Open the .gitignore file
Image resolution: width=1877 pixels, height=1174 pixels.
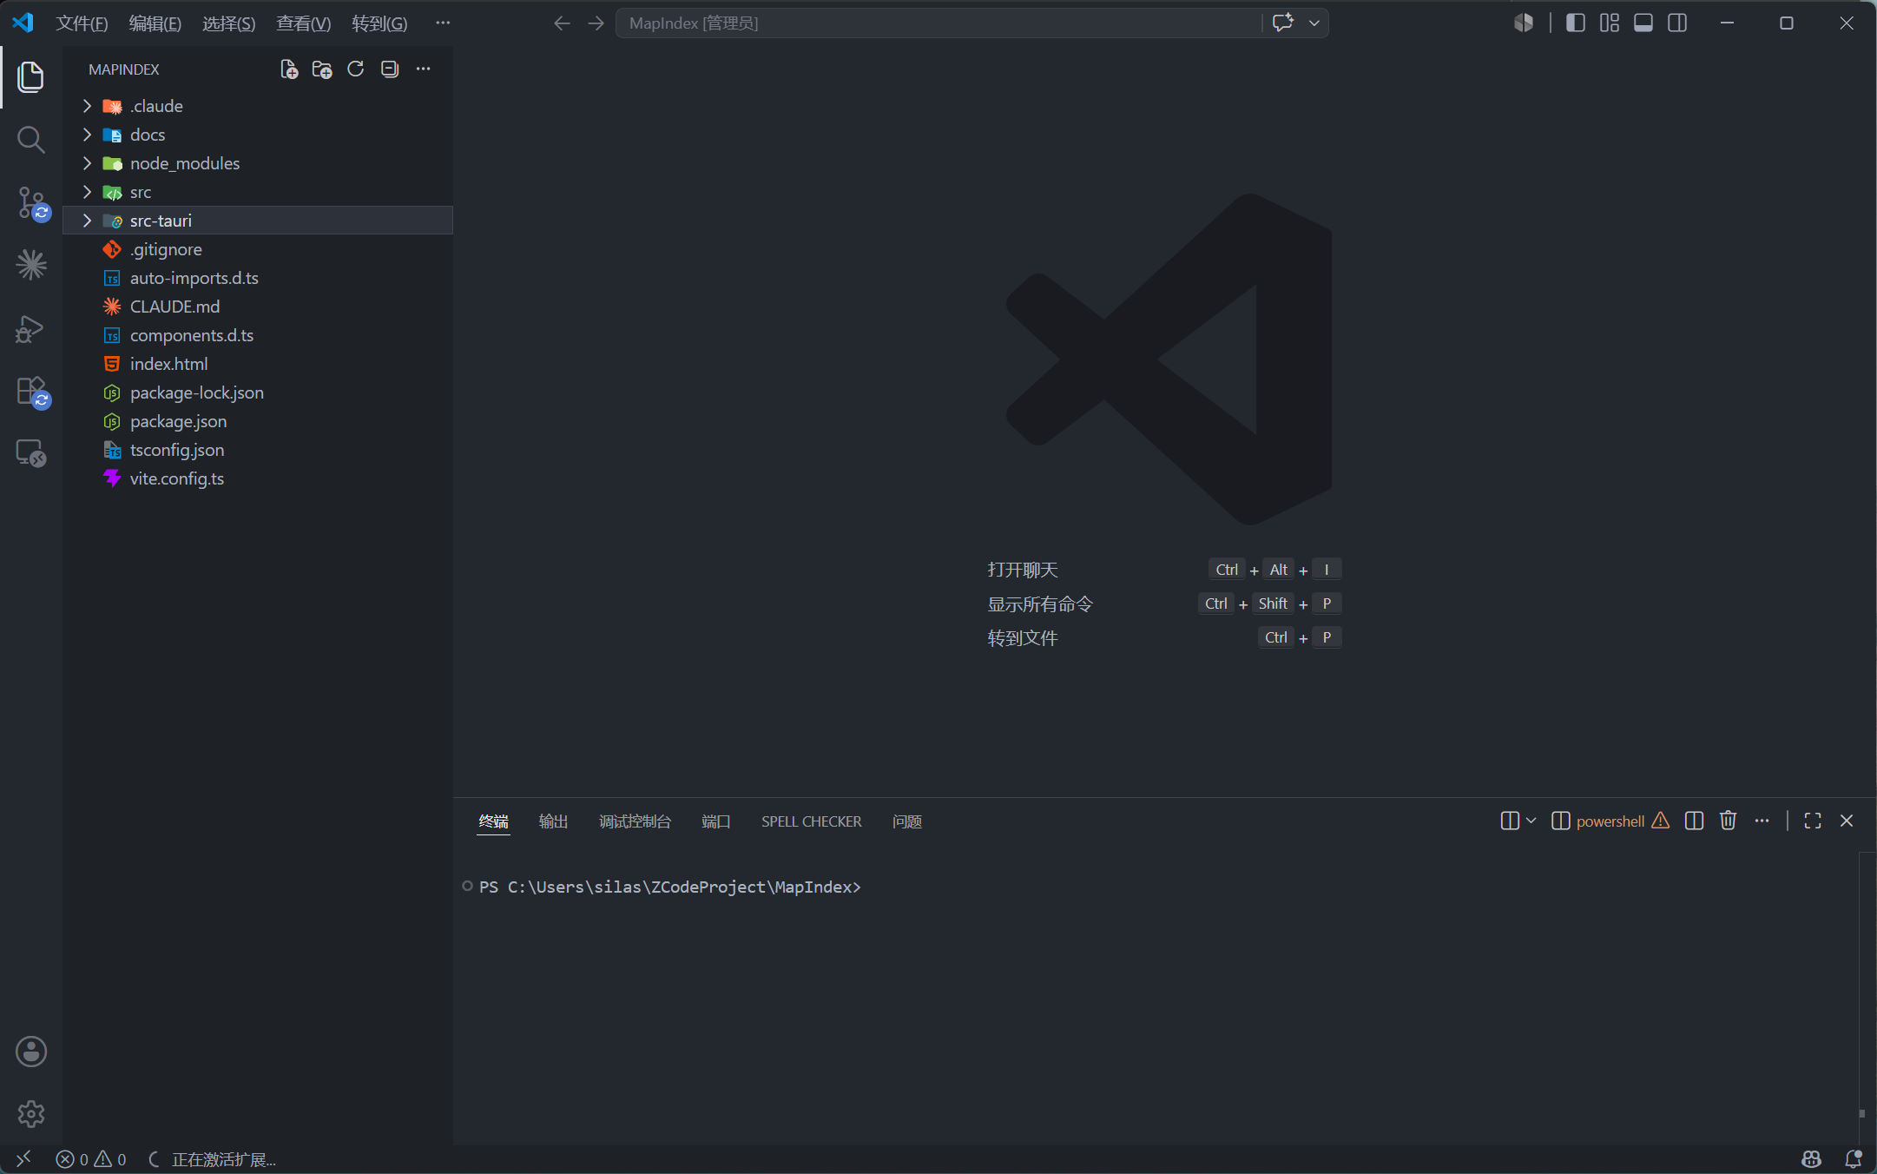[x=258, y=249]
